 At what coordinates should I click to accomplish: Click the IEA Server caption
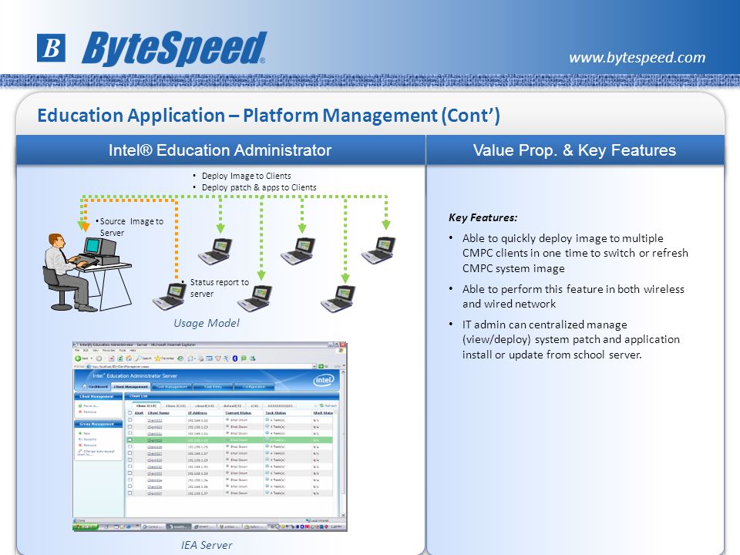pyautogui.click(x=207, y=545)
